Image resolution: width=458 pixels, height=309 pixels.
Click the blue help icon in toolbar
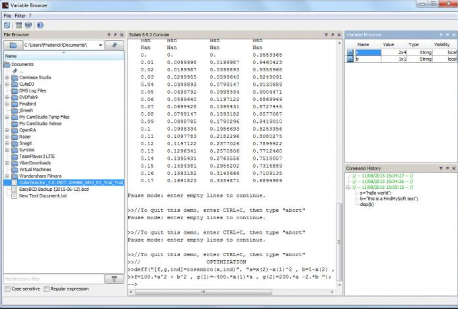coord(40,25)
